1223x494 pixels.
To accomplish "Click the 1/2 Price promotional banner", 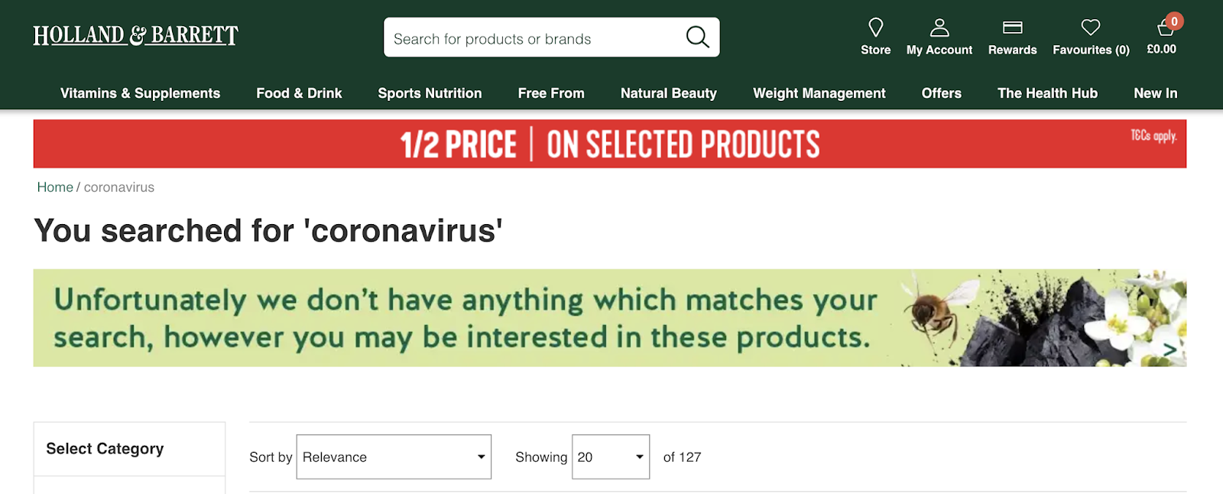I will coord(609,145).
